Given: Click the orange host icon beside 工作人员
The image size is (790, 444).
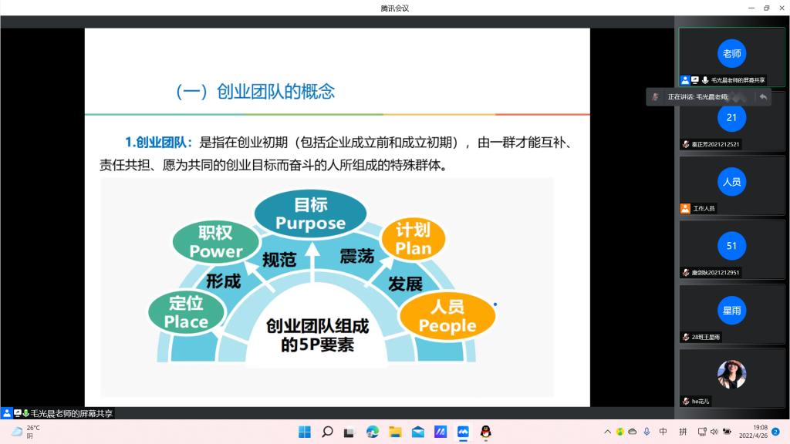Looking at the screenshot, I should click(685, 208).
